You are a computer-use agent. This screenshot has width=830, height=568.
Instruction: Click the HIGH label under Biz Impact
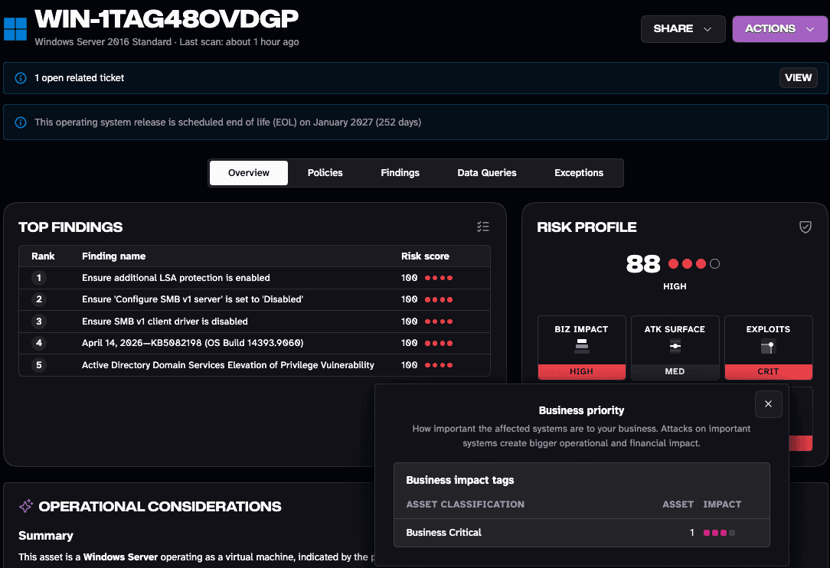point(582,371)
